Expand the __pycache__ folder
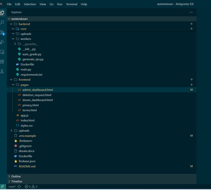The height and width of the screenshot is (190, 211). pos(15,44)
